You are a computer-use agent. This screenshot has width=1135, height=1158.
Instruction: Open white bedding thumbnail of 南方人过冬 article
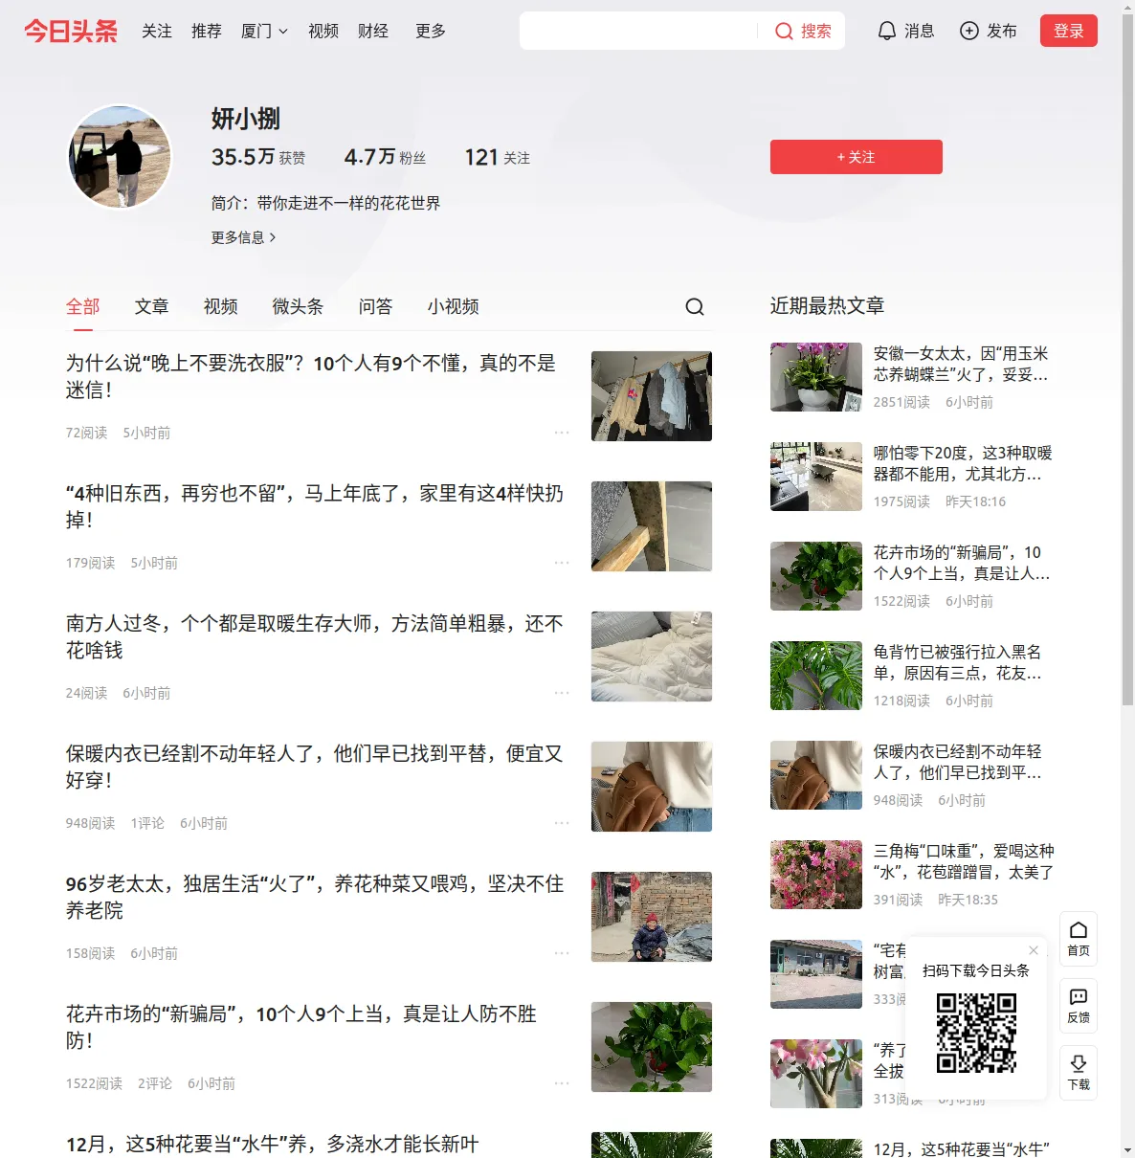point(652,657)
